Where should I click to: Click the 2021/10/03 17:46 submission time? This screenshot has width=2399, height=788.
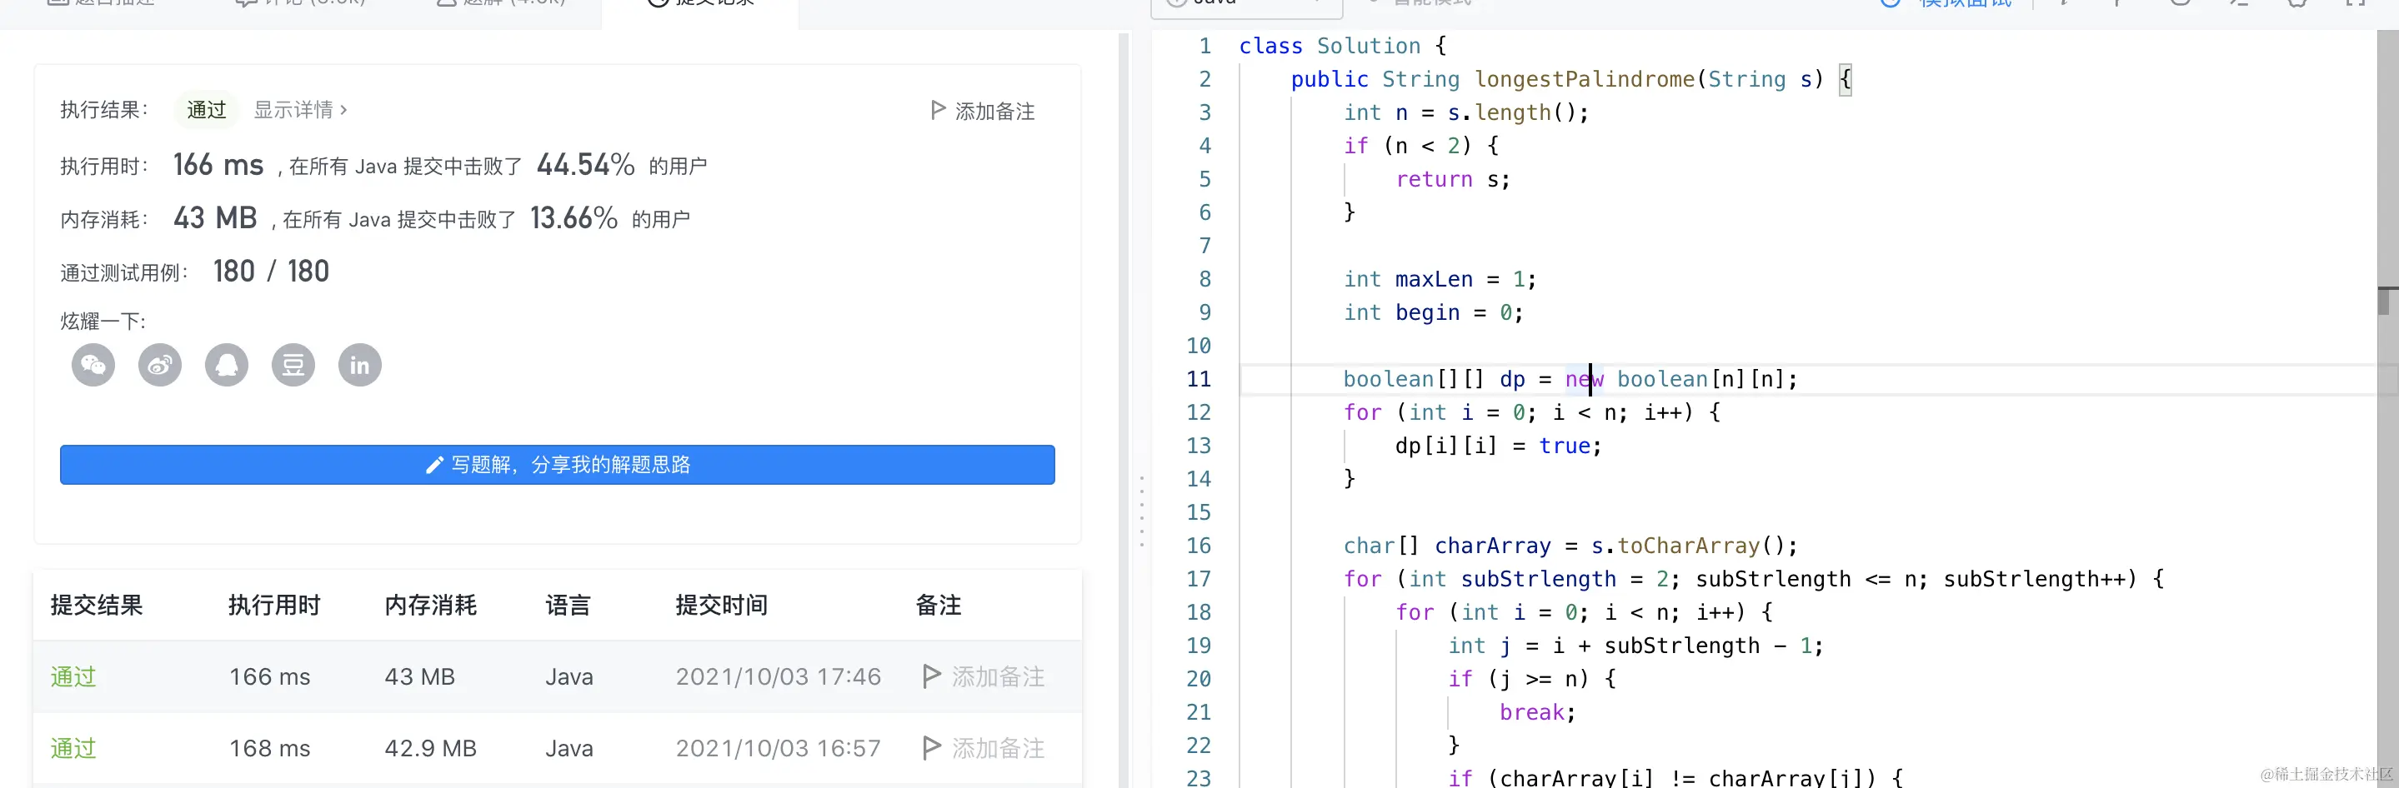point(779,676)
